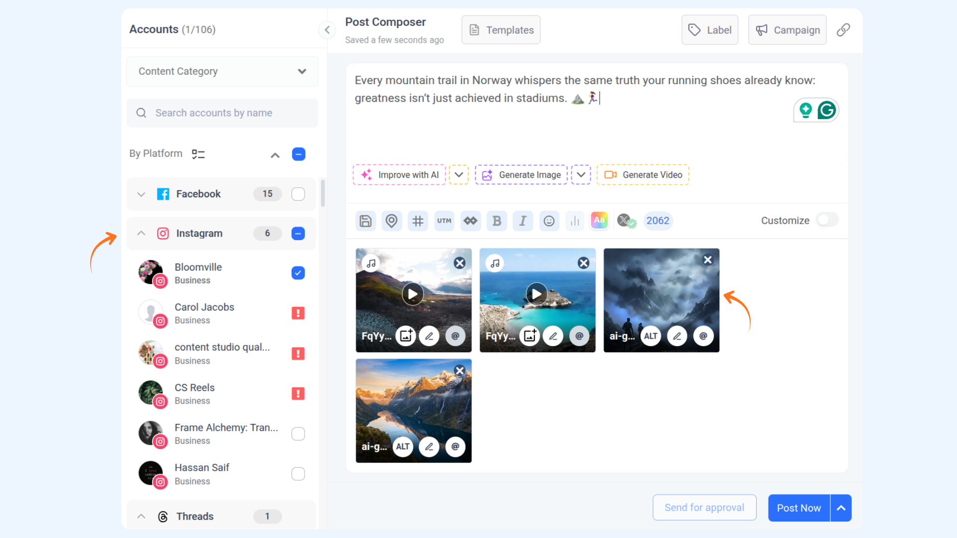This screenshot has height=538, width=957.
Task: Click the location pin icon in toolbar
Action: click(x=392, y=221)
